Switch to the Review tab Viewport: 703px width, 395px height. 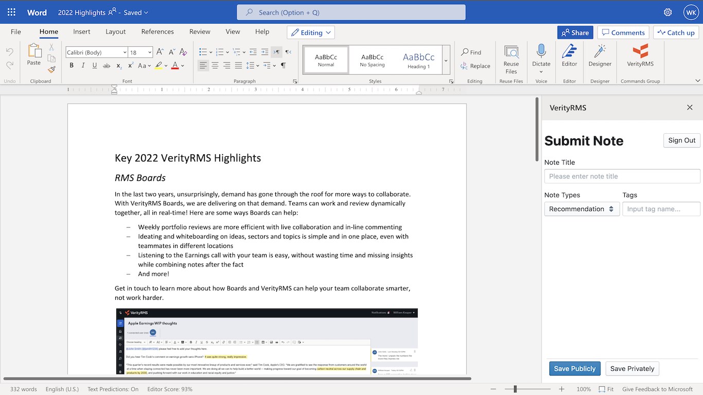[x=200, y=31]
